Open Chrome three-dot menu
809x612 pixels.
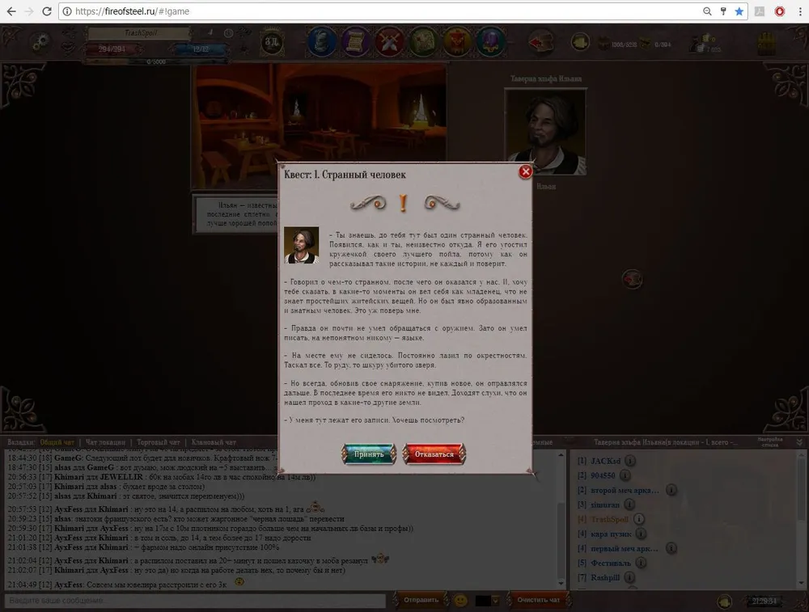coord(800,11)
